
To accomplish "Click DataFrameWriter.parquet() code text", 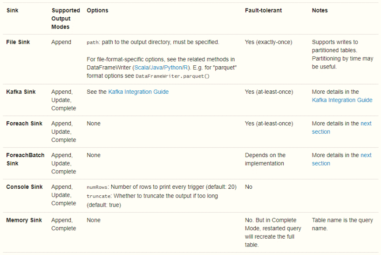I will click(172, 76).
